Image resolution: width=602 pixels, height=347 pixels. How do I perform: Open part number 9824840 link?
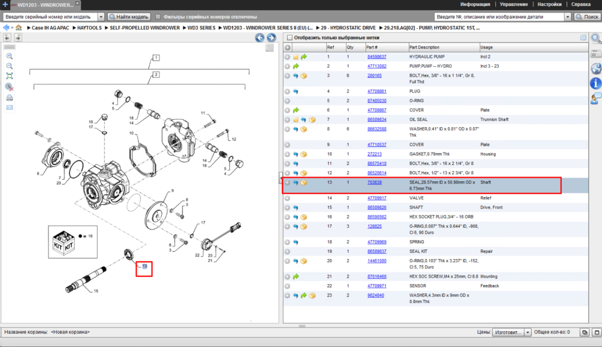376,296
